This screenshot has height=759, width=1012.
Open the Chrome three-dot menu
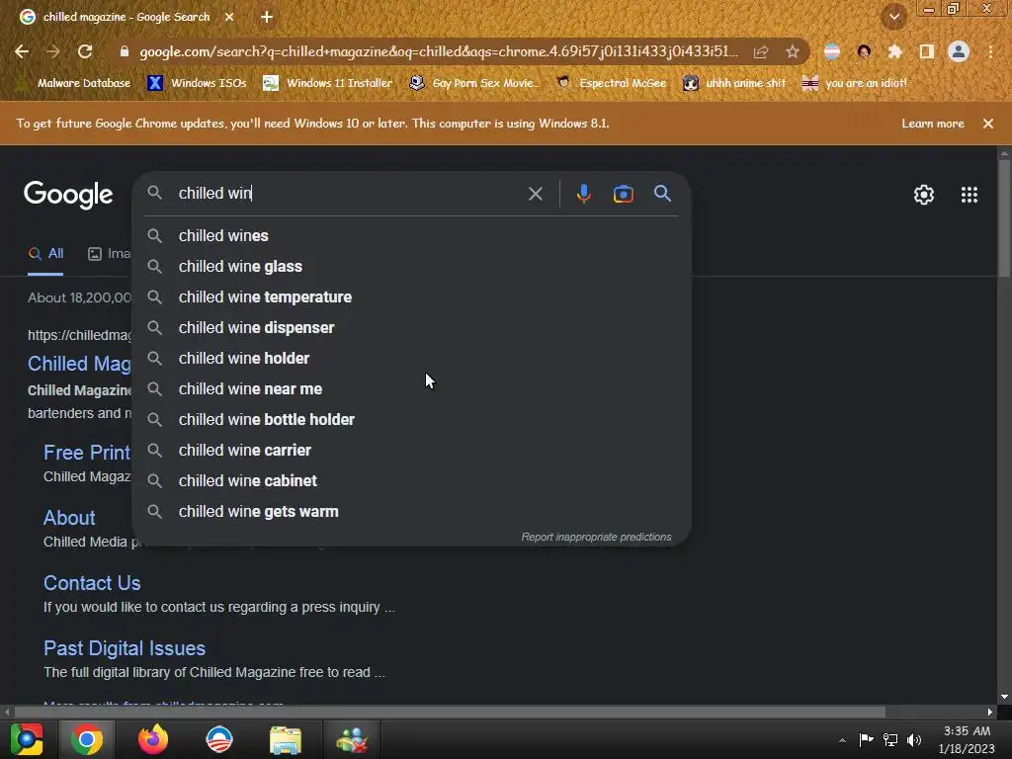[x=990, y=51]
